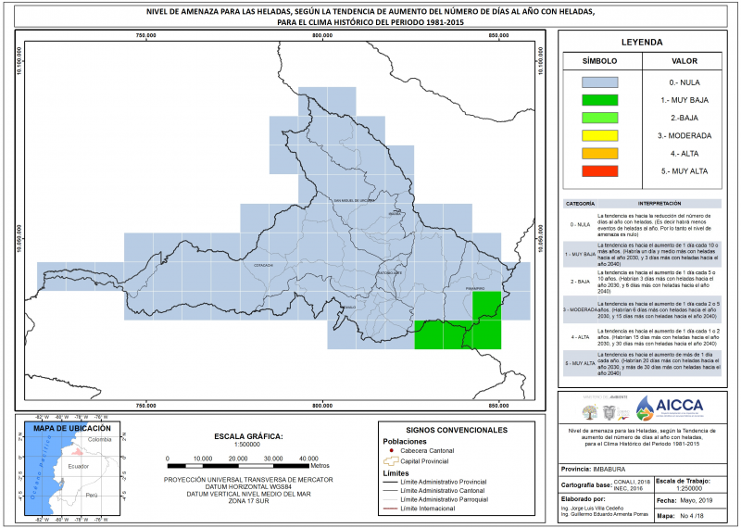Click the black-and-white graphic scale bar

238,466
